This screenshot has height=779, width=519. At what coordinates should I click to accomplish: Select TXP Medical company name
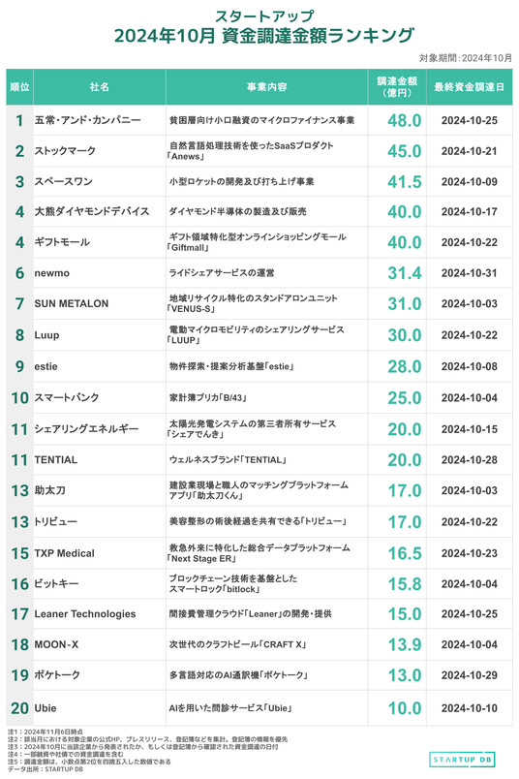[64, 553]
